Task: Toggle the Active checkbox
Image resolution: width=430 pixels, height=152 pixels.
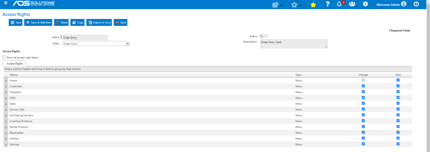Action: (262, 36)
